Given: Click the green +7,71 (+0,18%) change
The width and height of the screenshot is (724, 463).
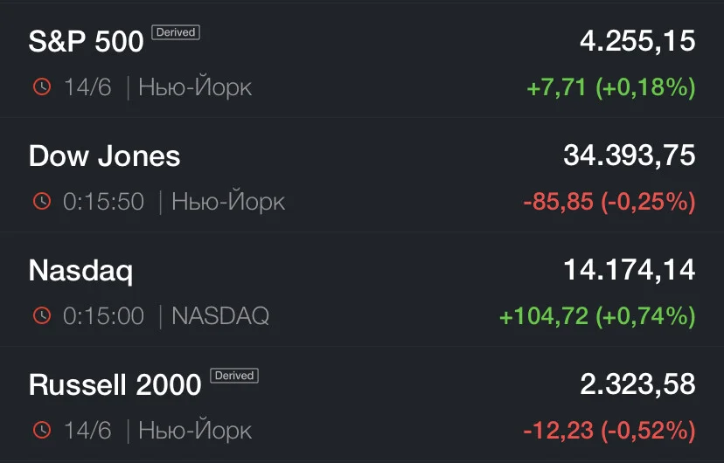Looking at the screenshot, I should tap(611, 87).
